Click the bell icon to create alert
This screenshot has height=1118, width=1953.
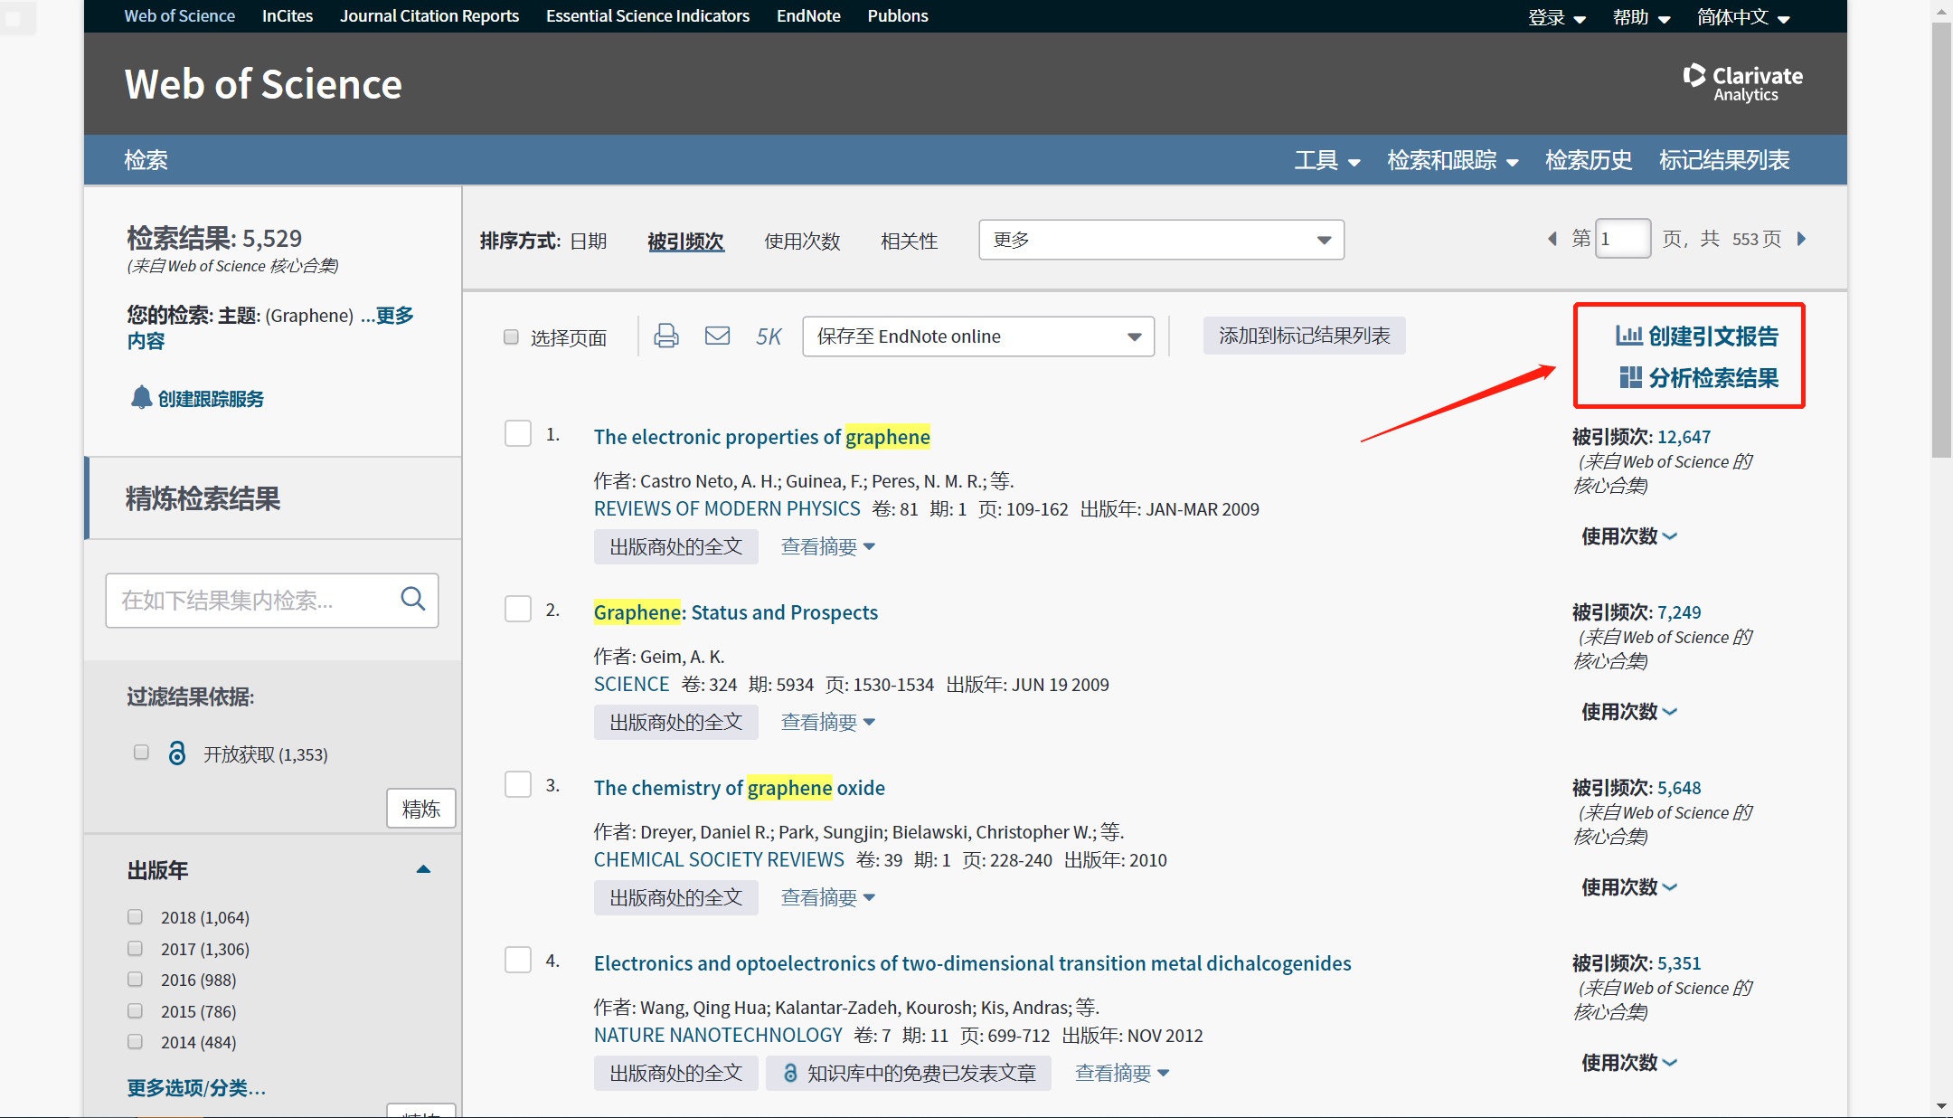(141, 398)
